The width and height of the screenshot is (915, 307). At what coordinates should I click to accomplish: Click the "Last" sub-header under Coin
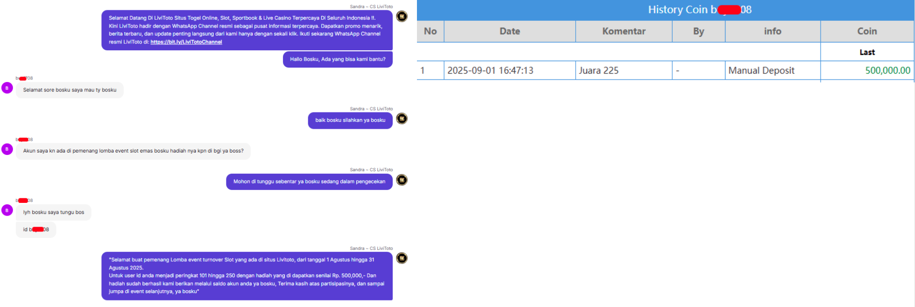tap(867, 52)
